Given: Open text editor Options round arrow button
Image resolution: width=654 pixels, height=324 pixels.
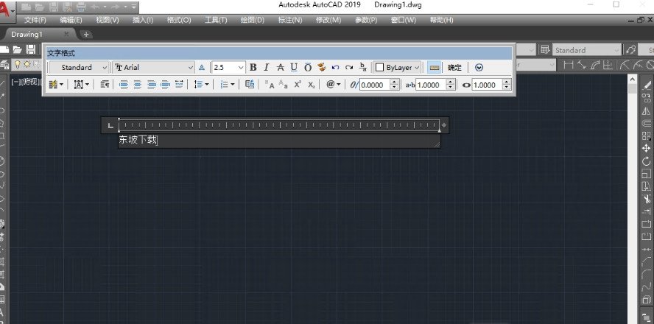Looking at the screenshot, I should pyautogui.click(x=479, y=68).
